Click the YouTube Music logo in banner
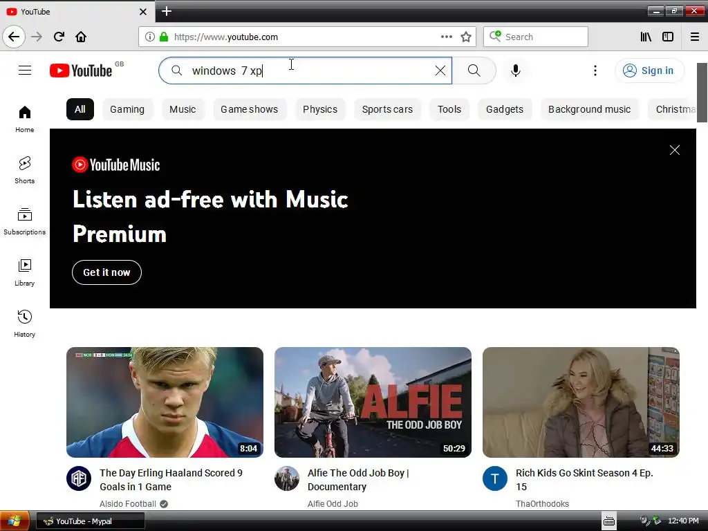The image size is (708, 531). (116, 165)
